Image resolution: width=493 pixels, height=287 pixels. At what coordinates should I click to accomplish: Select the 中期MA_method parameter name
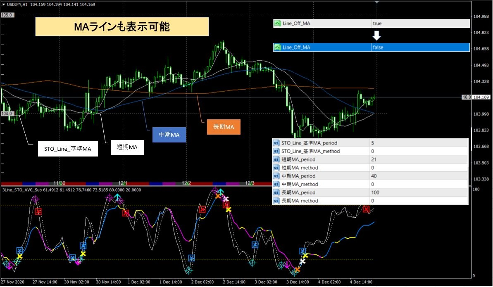pyautogui.click(x=300, y=184)
